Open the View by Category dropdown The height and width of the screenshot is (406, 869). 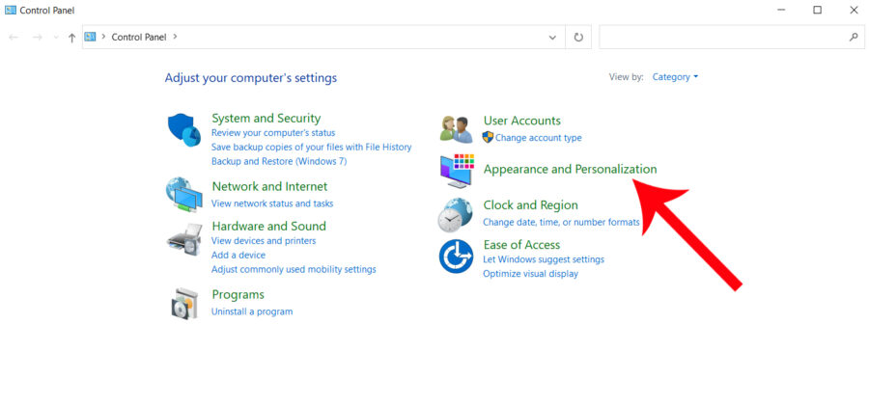675,77
